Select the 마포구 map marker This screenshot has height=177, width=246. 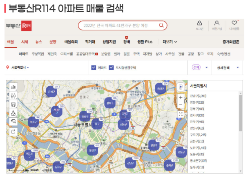[33, 122]
